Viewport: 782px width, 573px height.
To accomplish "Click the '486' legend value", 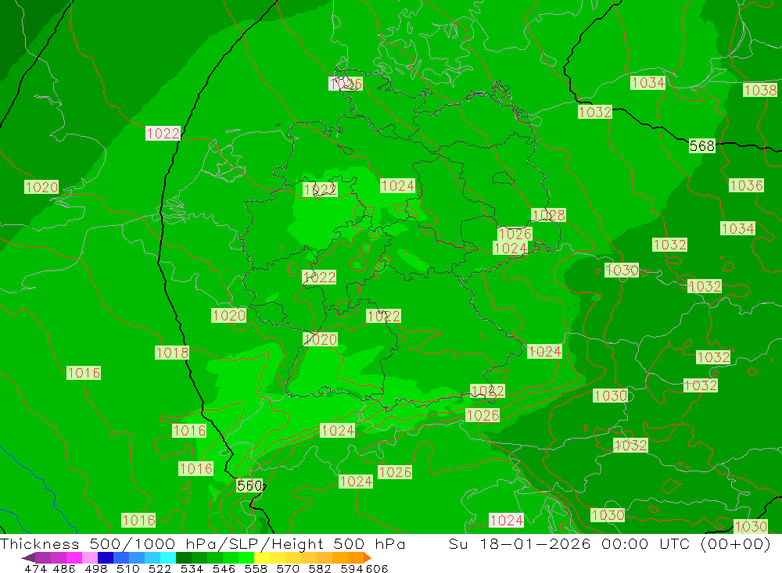I will [64, 568].
